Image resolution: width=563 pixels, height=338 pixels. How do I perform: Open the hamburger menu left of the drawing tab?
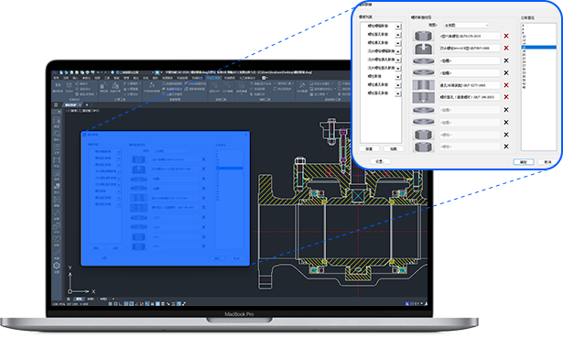(56, 105)
